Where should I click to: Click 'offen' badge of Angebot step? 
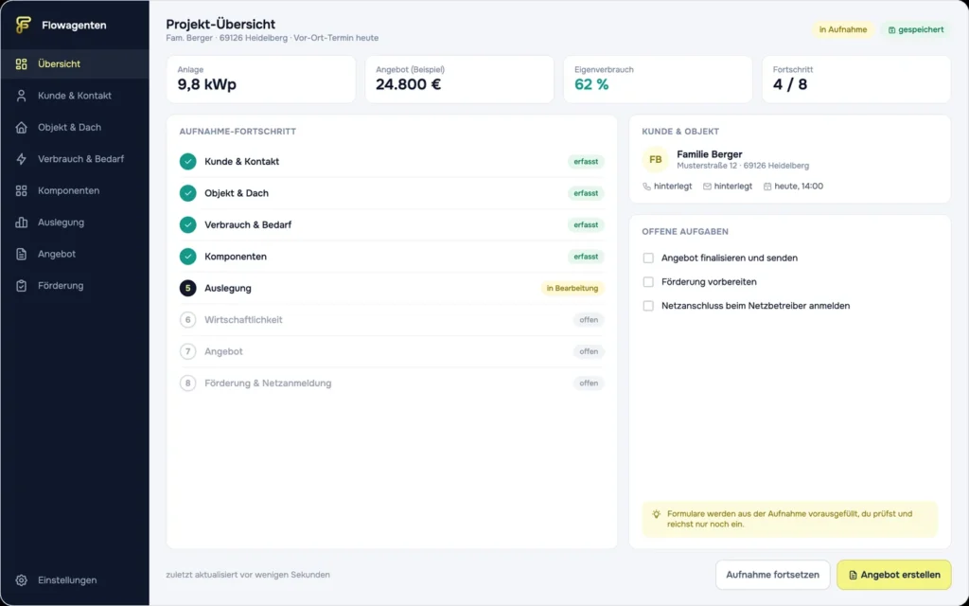point(589,351)
